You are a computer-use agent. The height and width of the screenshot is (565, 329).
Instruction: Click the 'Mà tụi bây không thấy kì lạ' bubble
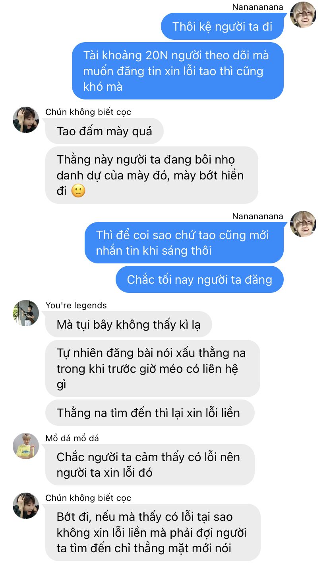point(129,324)
